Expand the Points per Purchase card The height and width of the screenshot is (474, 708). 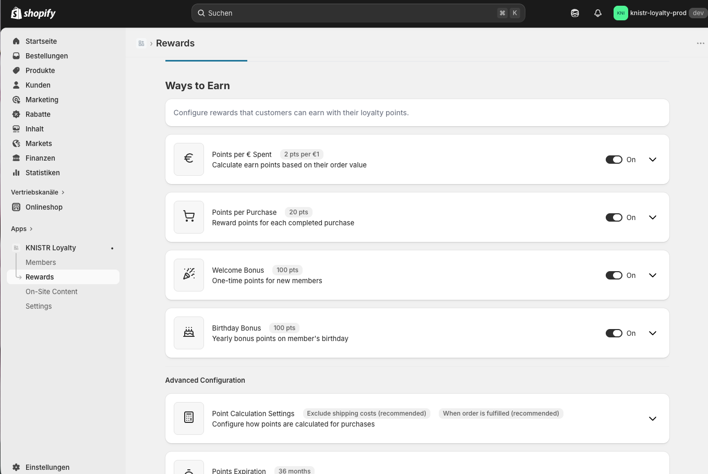653,217
